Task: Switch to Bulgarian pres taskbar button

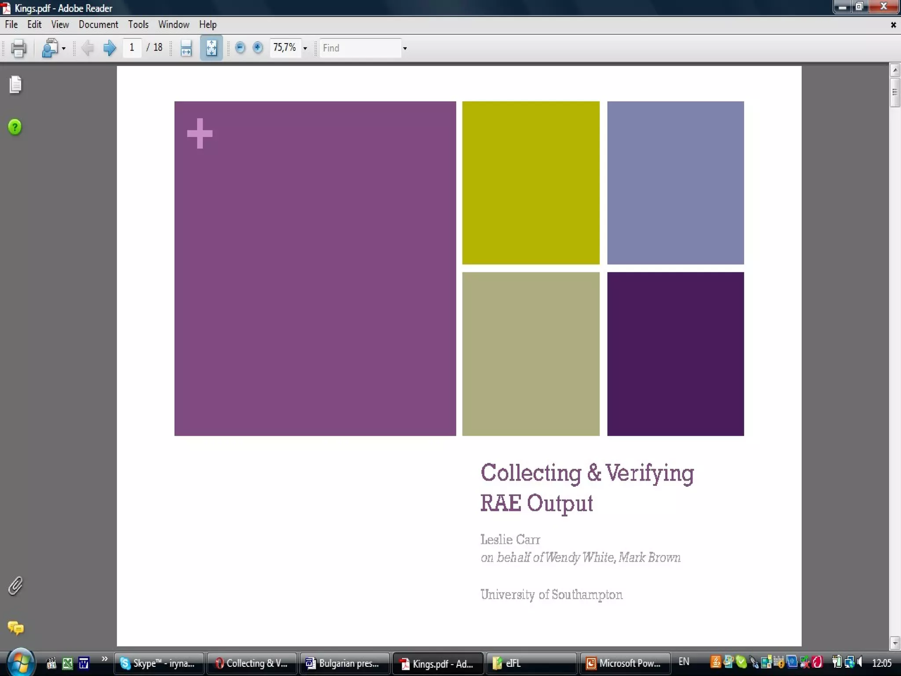Action: tap(344, 663)
